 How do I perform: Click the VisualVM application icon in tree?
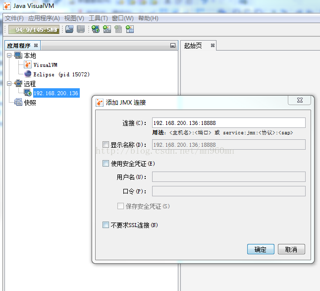click(x=28, y=65)
